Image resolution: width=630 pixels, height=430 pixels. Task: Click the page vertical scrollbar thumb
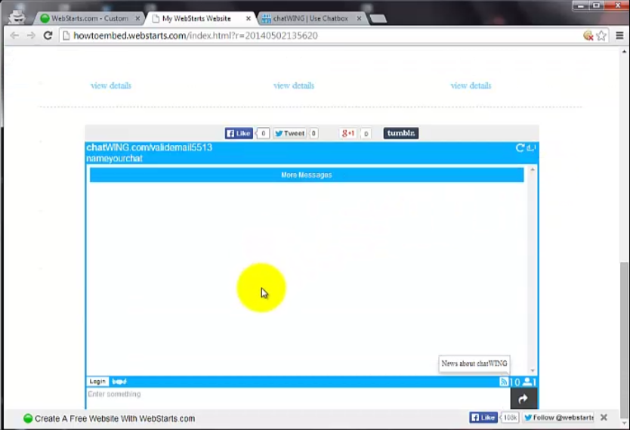(624, 339)
